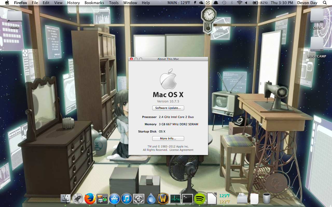
Task: Click the Software Update... button
Action: (168, 108)
